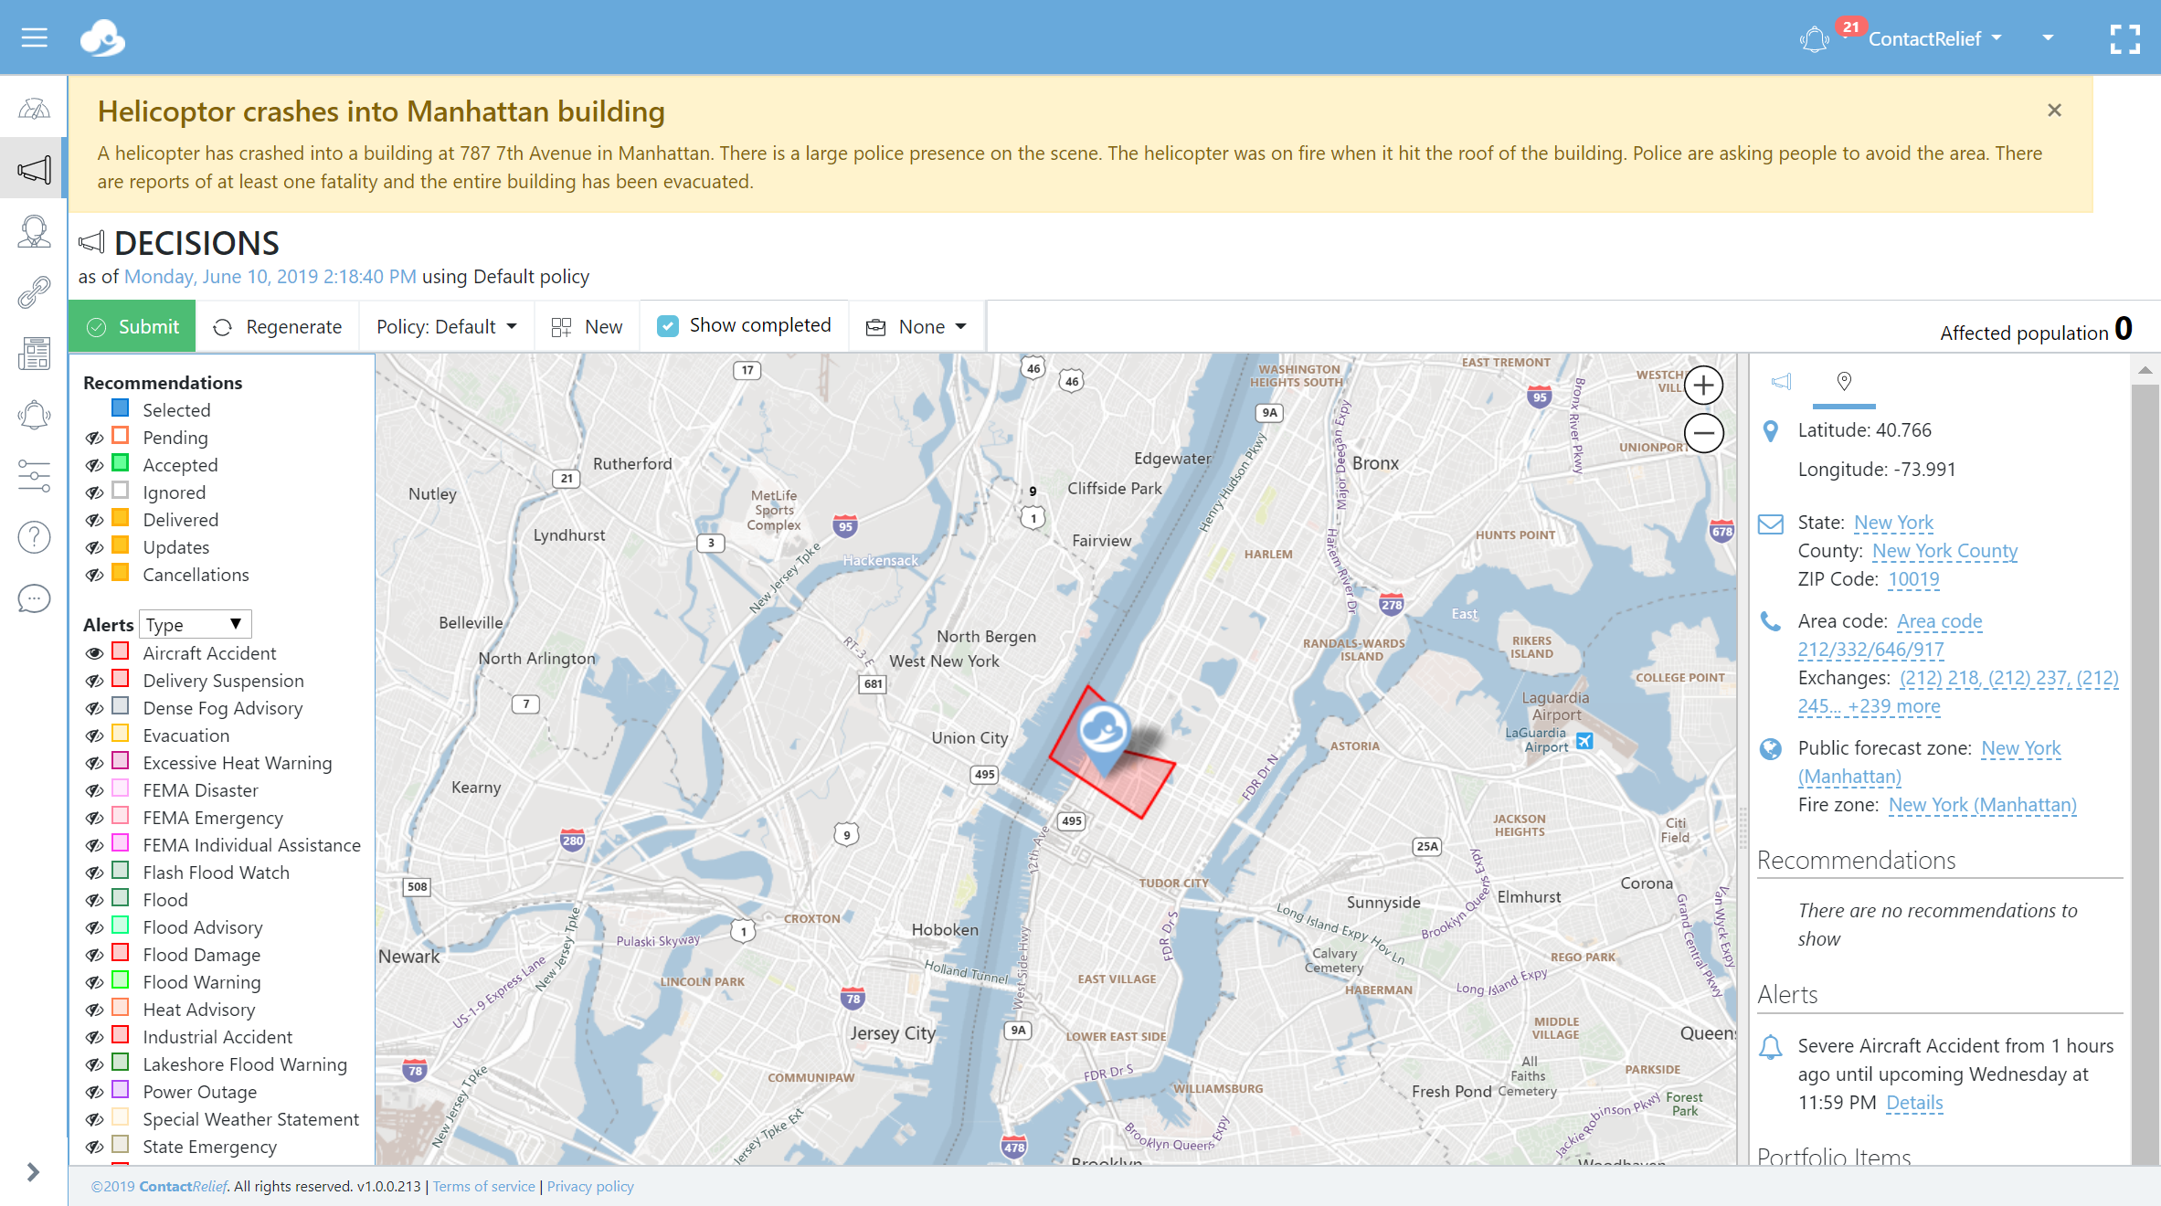The width and height of the screenshot is (2161, 1206).
Task: Open the chat bubble sidebar icon
Action: (34, 598)
